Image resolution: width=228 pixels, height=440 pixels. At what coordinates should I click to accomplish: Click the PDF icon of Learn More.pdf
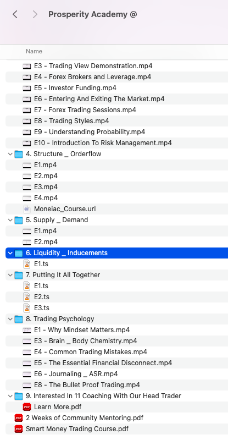27,407
